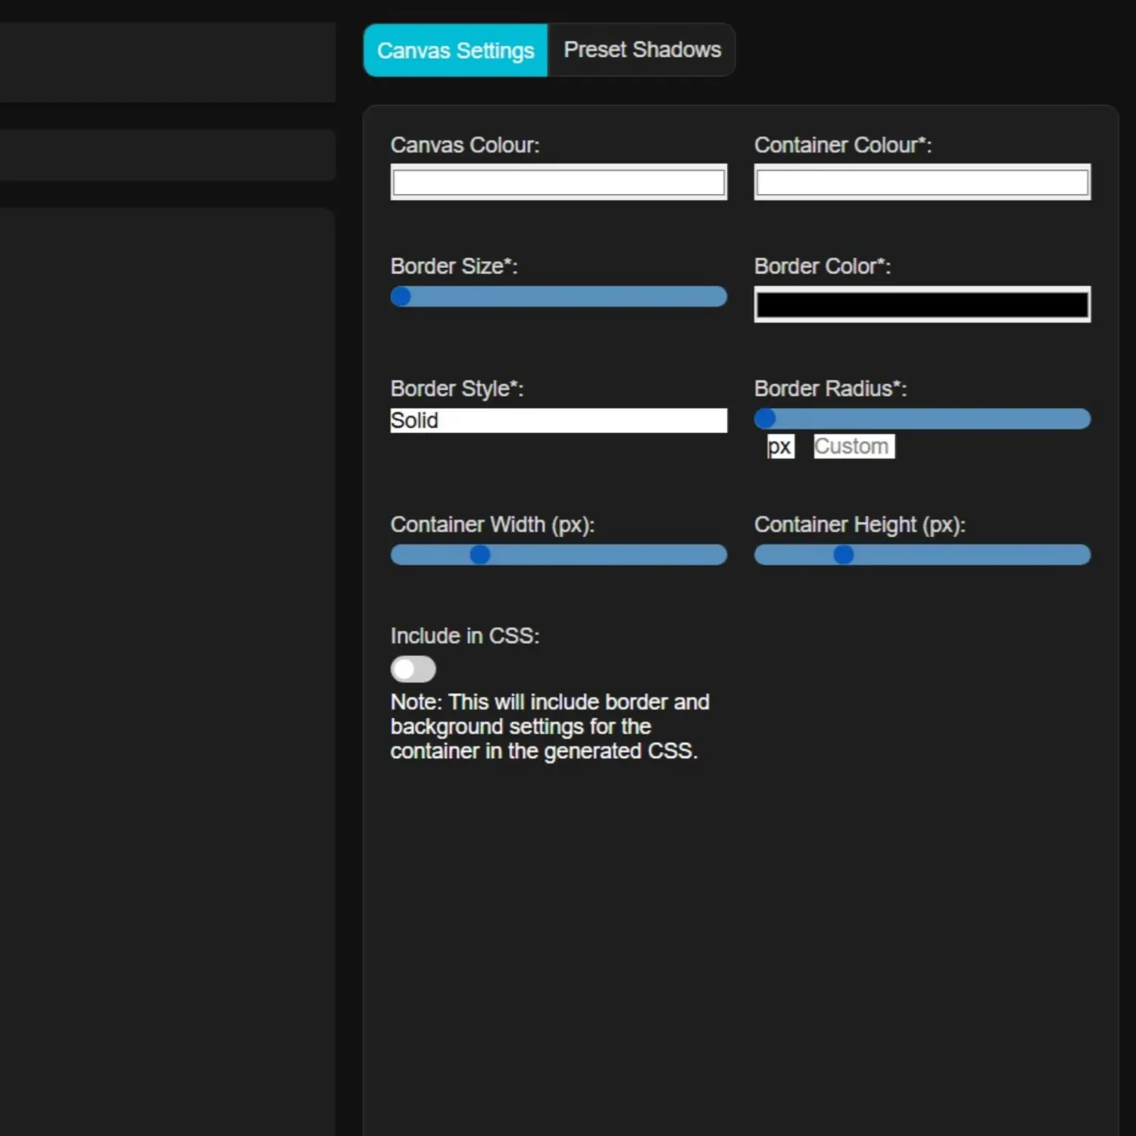Click the Container Width slider handle
This screenshot has height=1136, width=1136.
(480, 555)
